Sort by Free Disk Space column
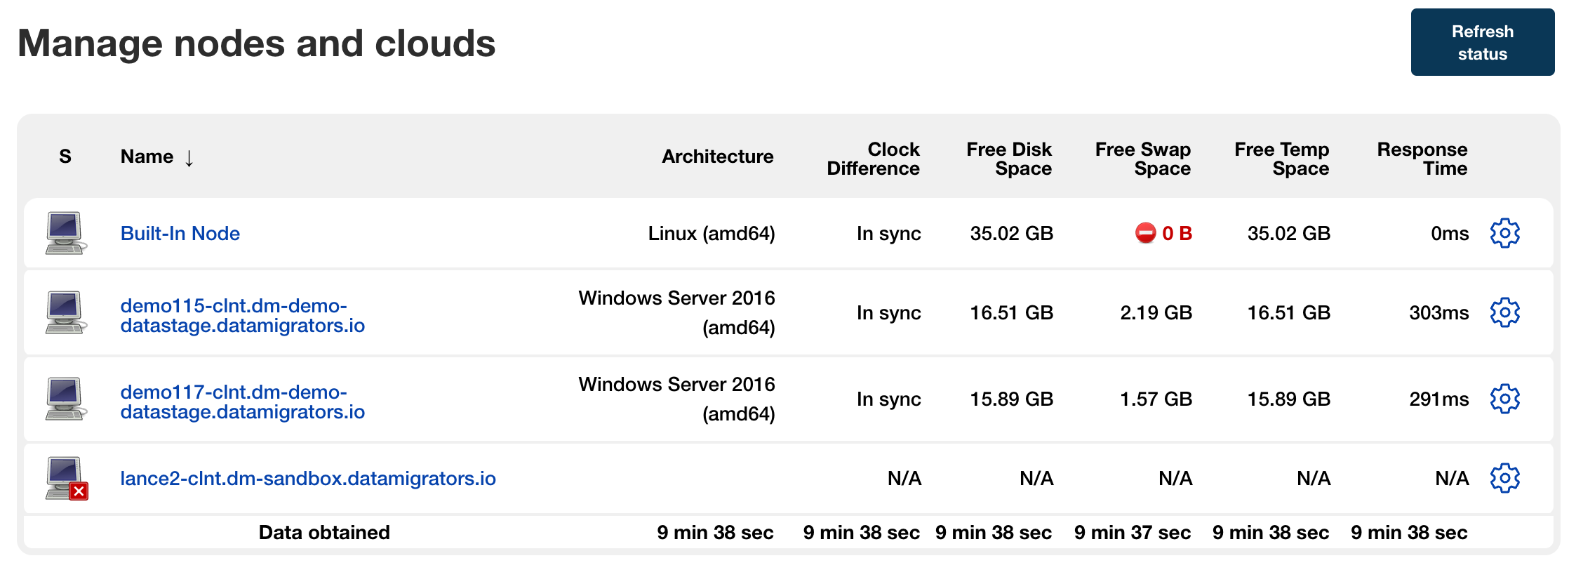Image resolution: width=1576 pixels, height=570 pixels. point(1009,159)
